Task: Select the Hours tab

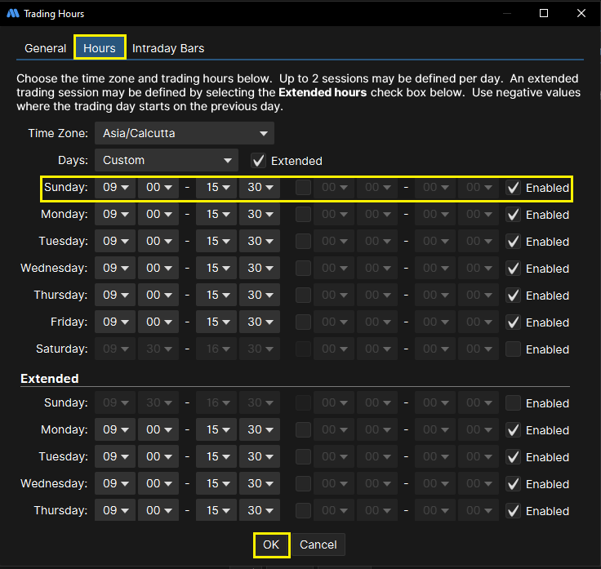Action: (100, 48)
